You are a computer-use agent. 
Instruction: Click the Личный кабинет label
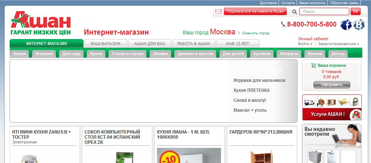pyautogui.click(x=313, y=39)
